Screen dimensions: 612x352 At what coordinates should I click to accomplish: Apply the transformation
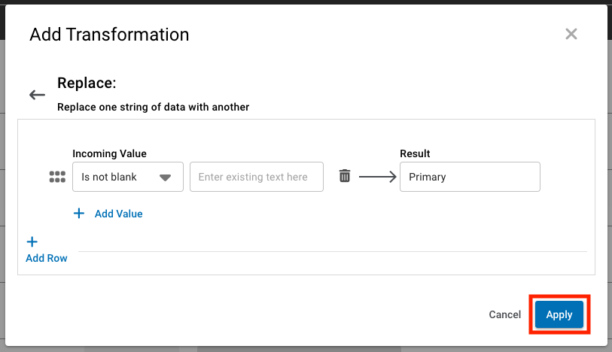(x=559, y=315)
